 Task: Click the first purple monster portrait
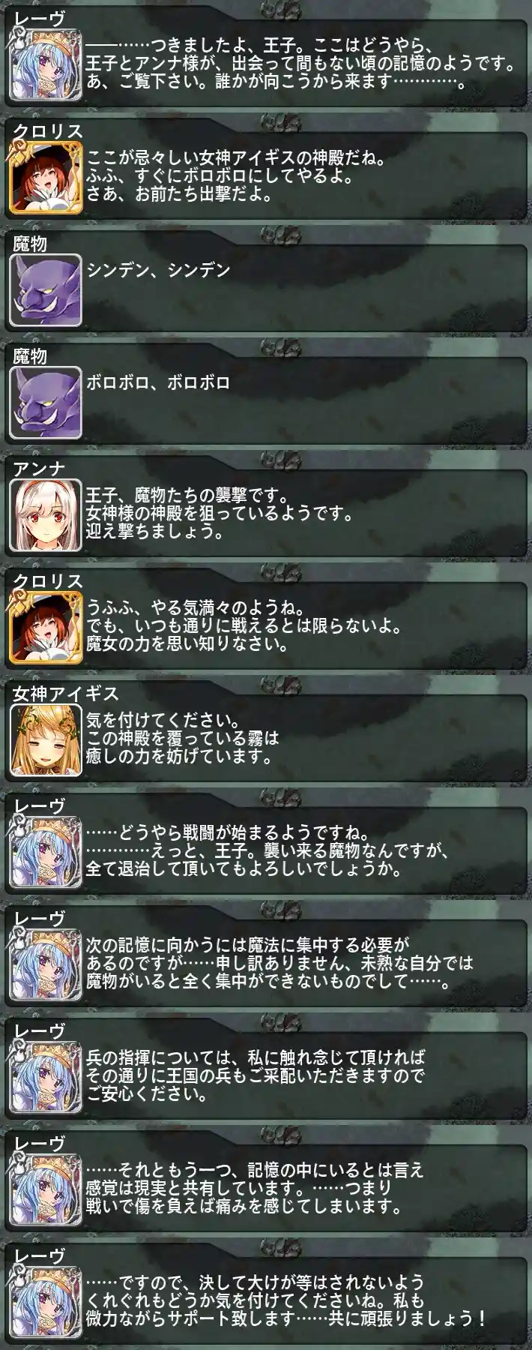pyautogui.click(x=45, y=290)
